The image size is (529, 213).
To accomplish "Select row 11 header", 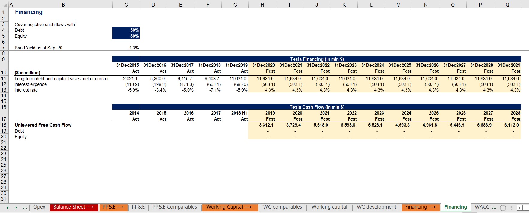I will (x=4, y=79).
